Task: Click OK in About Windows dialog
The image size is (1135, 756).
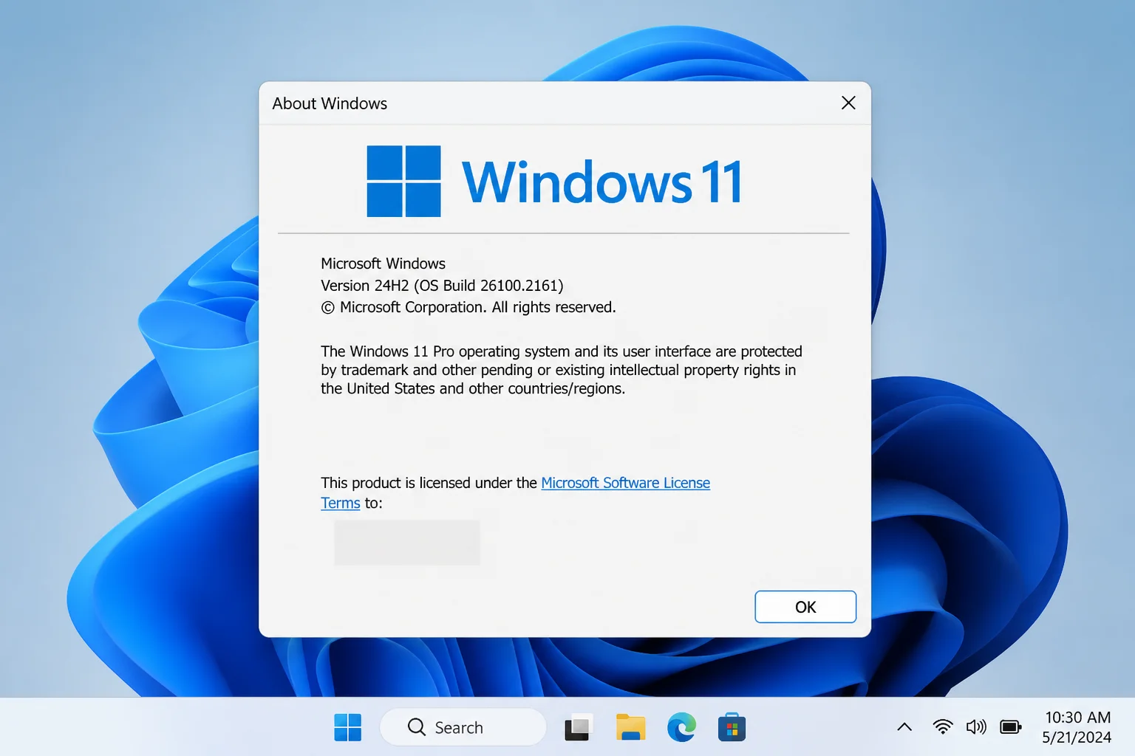Action: pos(805,607)
